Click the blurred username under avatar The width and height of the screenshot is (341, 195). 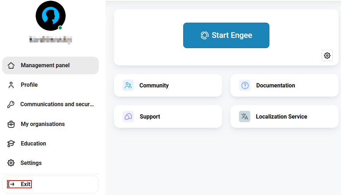click(50, 40)
